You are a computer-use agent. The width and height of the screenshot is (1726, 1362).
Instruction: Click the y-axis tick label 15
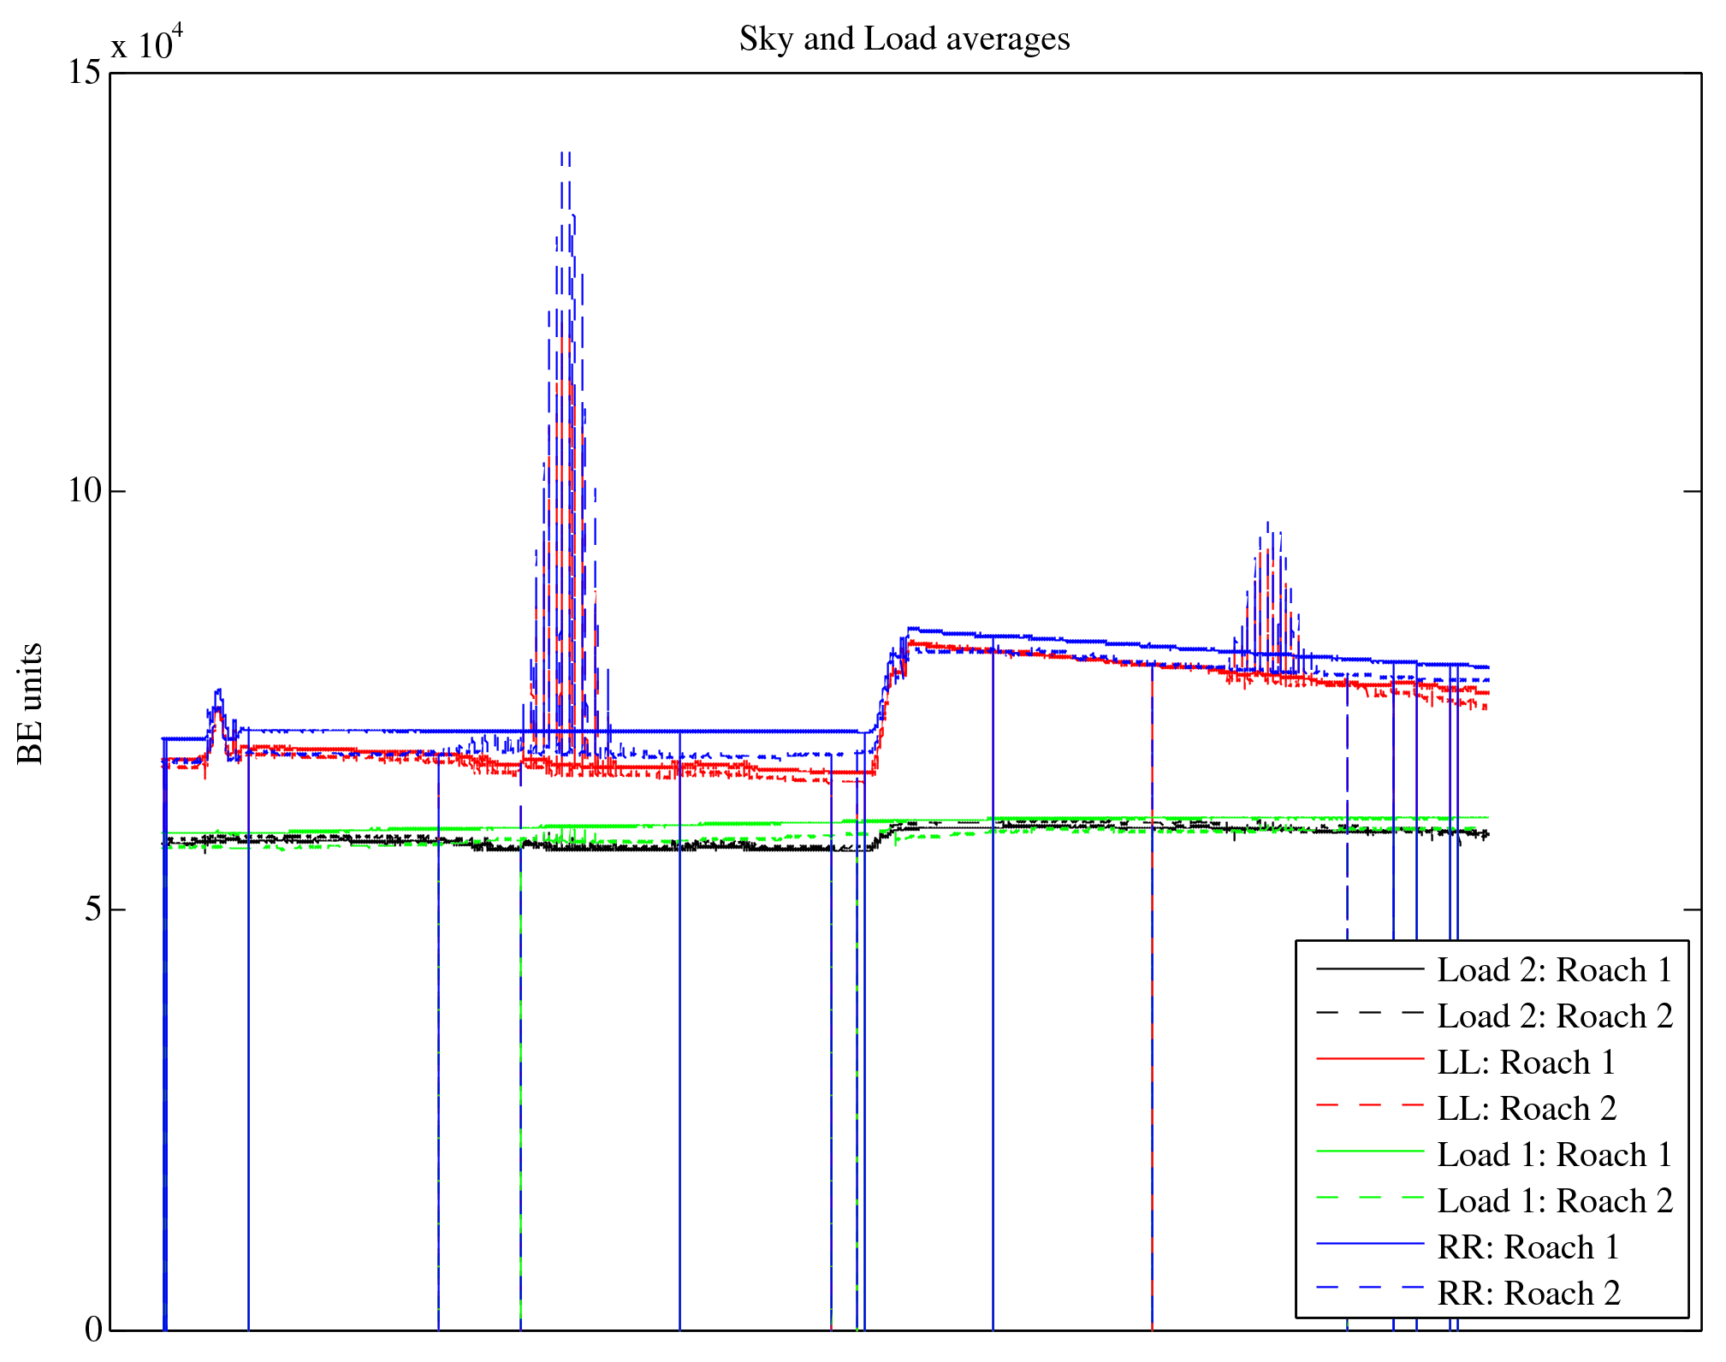(84, 73)
